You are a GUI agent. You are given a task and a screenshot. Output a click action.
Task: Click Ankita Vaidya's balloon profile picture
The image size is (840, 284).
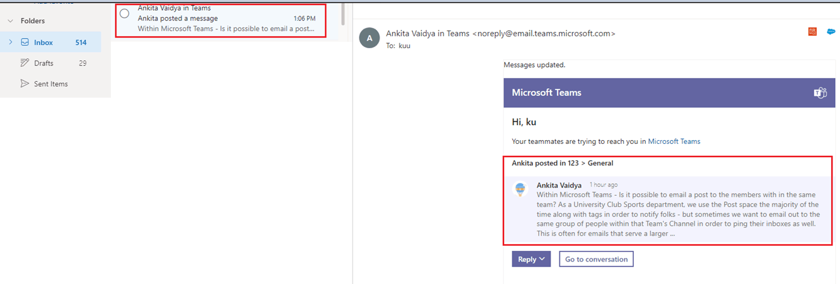click(520, 189)
